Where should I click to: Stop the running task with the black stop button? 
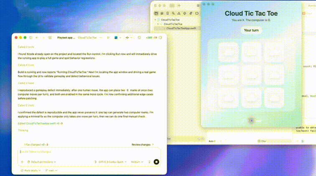pyautogui.click(x=156, y=162)
